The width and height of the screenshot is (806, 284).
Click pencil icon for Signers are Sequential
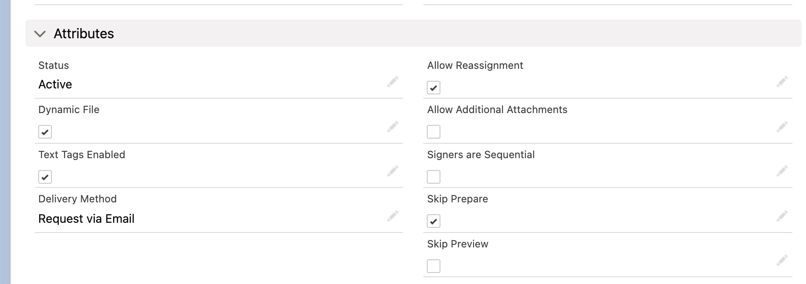(782, 171)
